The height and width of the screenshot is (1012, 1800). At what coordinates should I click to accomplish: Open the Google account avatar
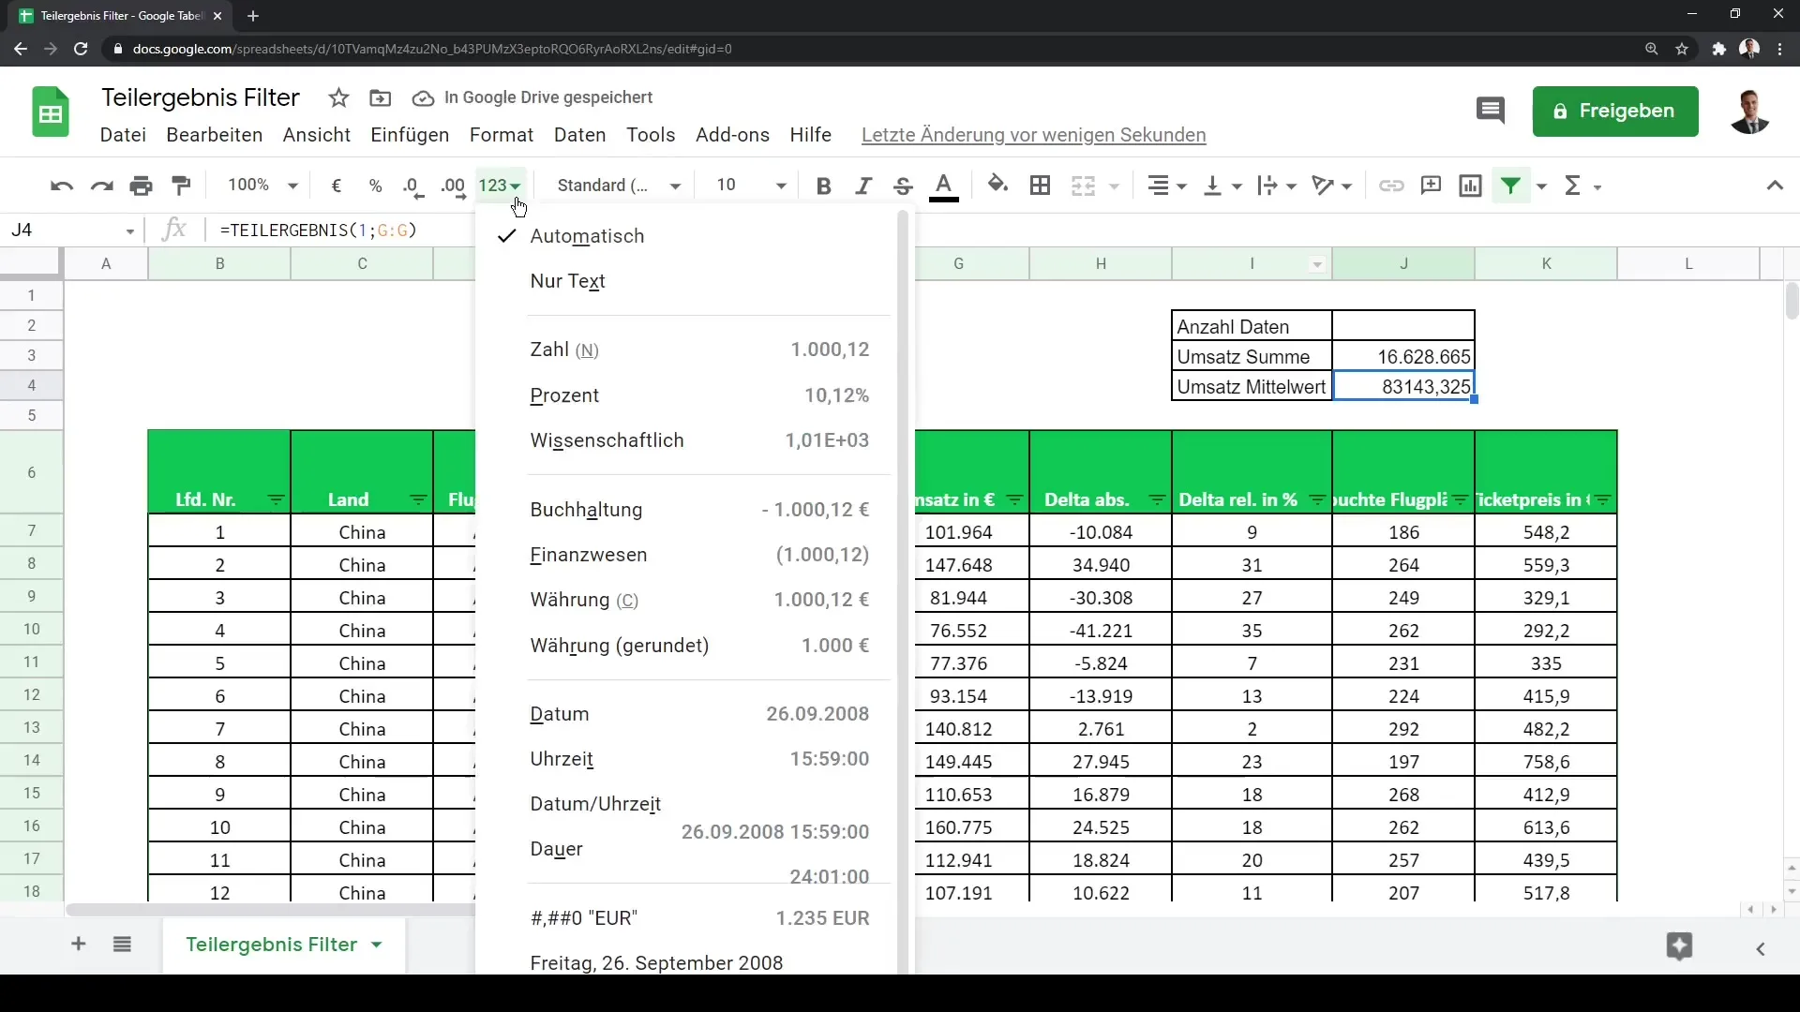1749,112
